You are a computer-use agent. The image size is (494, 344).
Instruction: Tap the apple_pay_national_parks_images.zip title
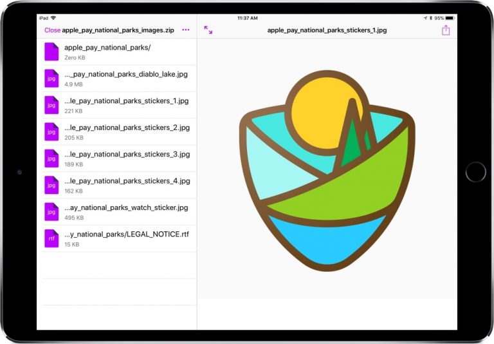(118, 30)
